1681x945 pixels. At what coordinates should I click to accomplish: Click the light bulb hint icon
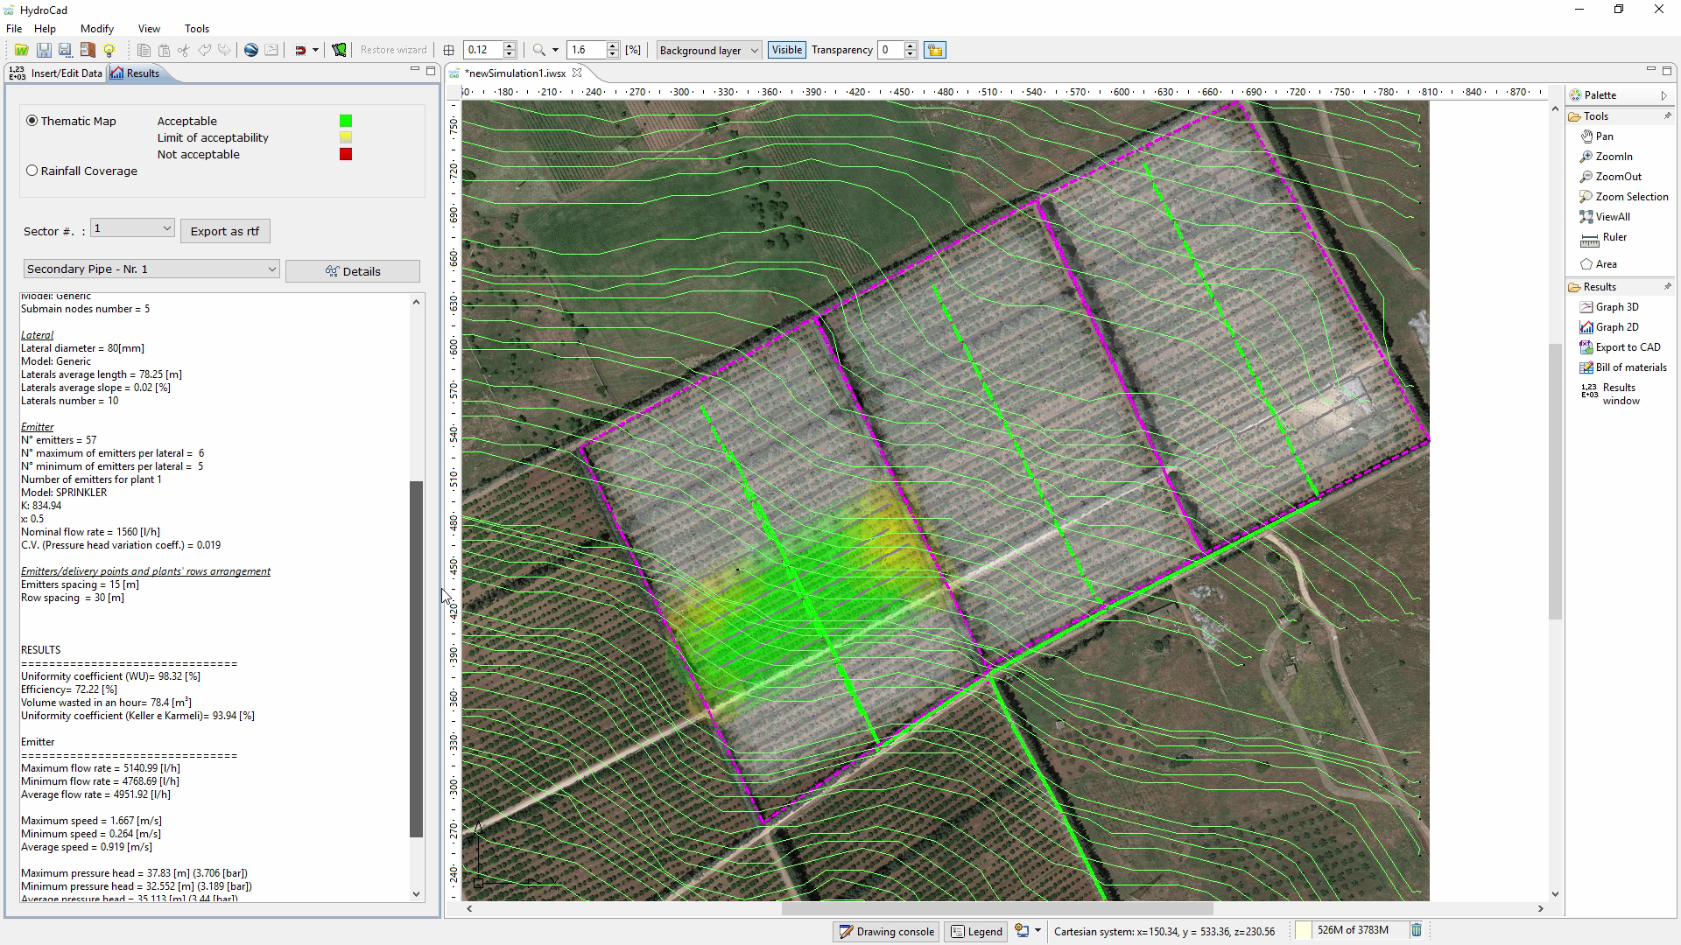tap(109, 50)
